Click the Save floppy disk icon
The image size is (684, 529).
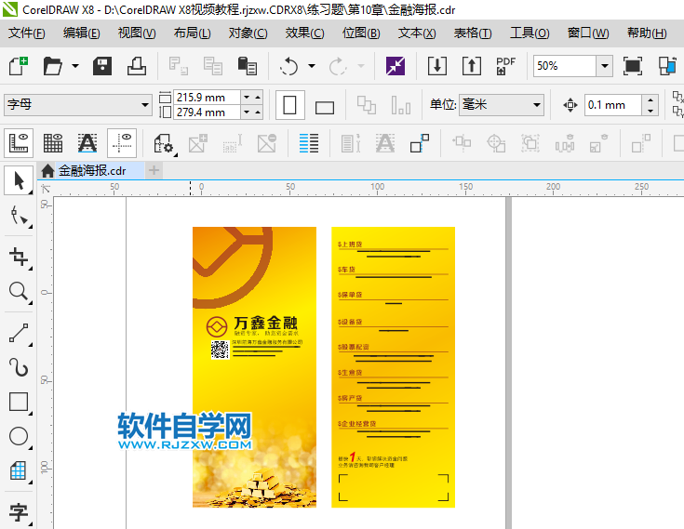102,66
